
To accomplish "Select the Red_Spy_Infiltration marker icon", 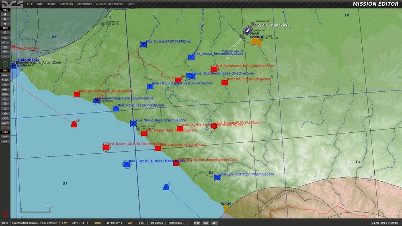I will point(77,95).
